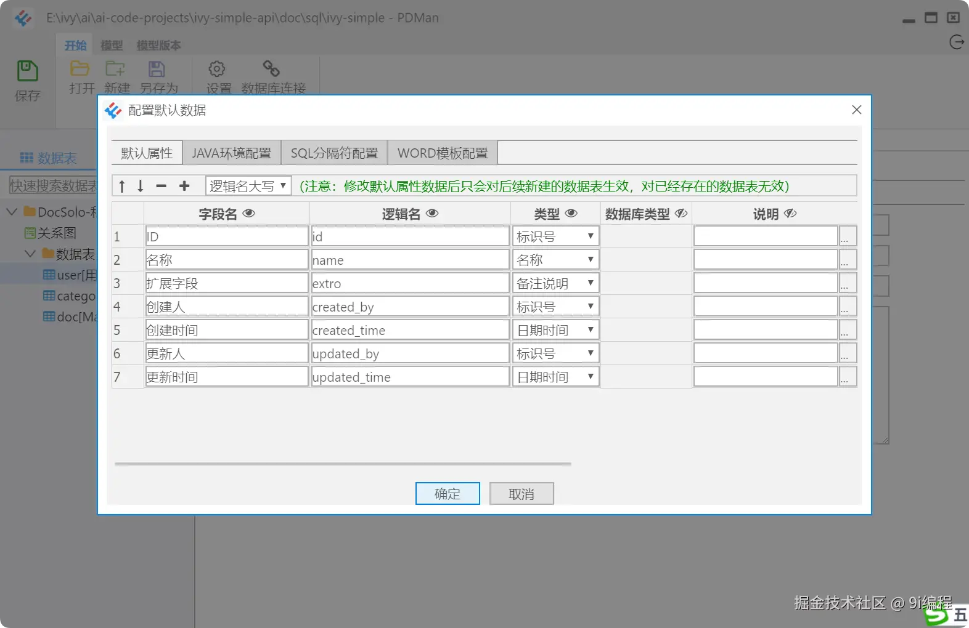Screen dimensions: 969x628
Task: Select the 模型版本 ribbon tab
Action: [158, 46]
